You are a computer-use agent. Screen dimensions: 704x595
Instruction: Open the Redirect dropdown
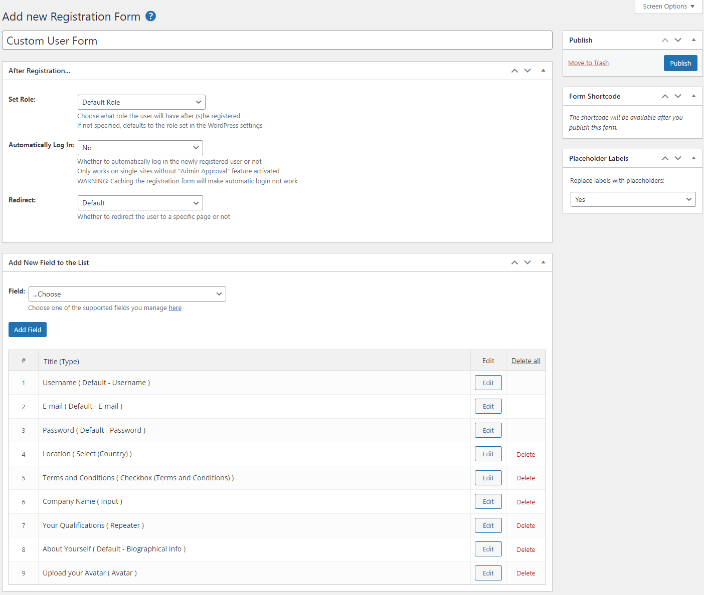click(x=140, y=203)
